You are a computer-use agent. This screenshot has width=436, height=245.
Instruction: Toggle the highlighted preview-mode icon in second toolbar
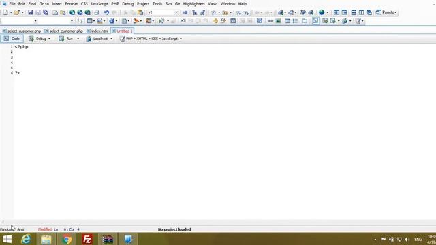pos(315,21)
